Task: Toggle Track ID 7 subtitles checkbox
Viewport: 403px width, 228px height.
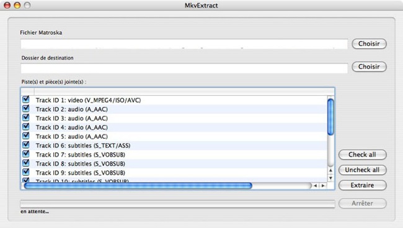Action: point(25,154)
